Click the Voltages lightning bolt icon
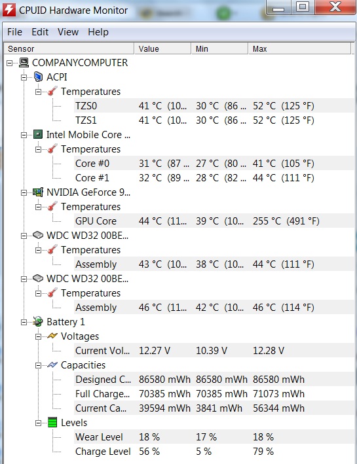The image size is (357, 464). [52, 336]
